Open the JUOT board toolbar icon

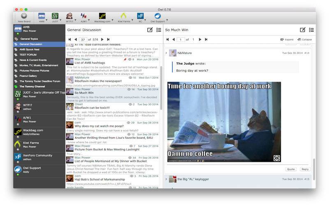pos(55,16)
